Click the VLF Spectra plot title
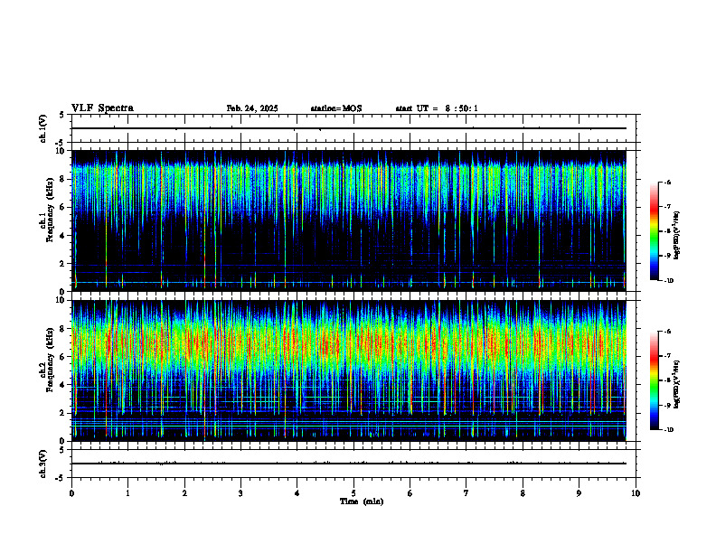 pyautogui.click(x=102, y=108)
